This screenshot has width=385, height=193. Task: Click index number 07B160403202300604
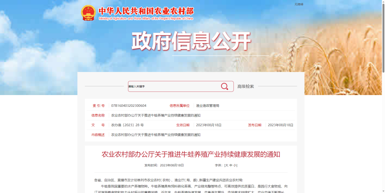(129, 106)
